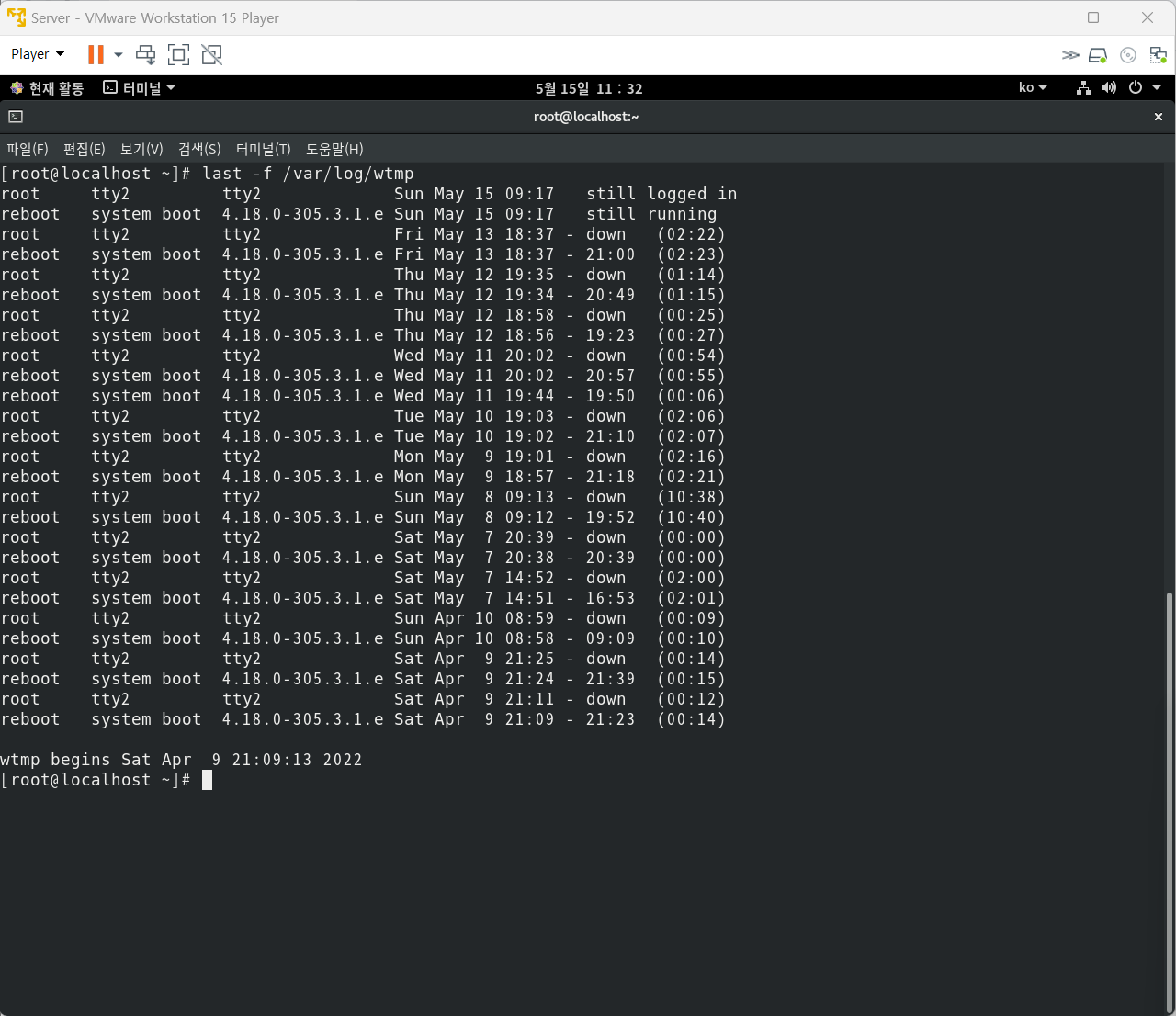Click the '(02:22)' duration text
The width and height of the screenshot is (1176, 1016).
pos(692,234)
